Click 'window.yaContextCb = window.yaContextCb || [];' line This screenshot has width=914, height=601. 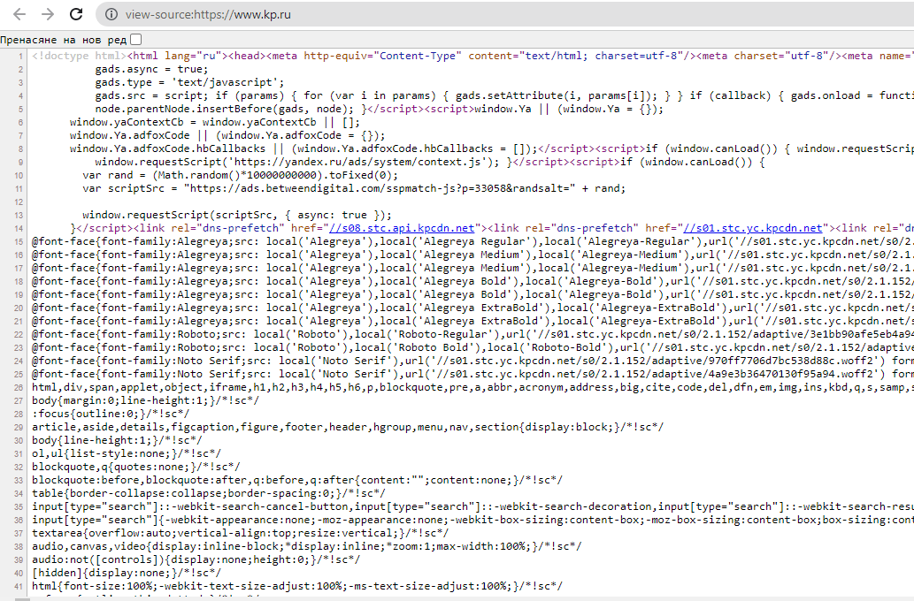(x=215, y=122)
